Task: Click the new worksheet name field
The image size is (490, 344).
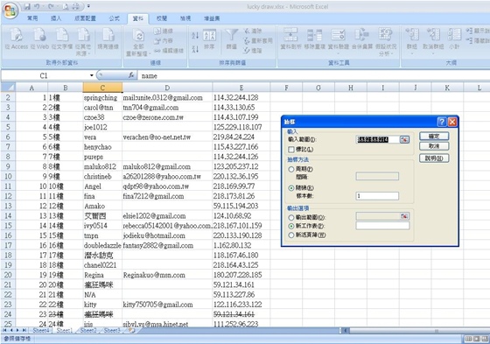Action: (382, 226)
